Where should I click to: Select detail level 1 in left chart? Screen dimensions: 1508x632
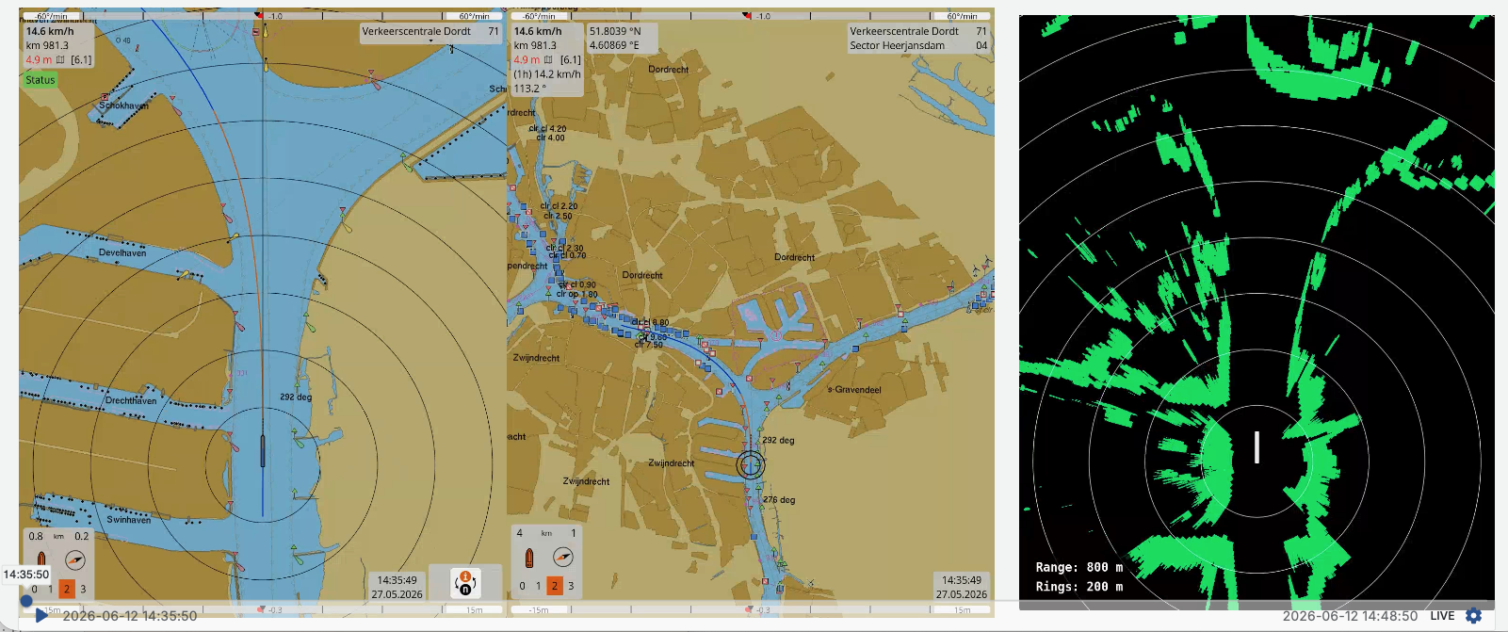pos(51,590)
